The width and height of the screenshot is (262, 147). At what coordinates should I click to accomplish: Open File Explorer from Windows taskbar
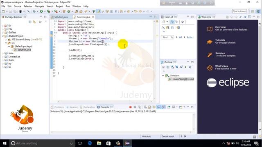tap(99, 143)
